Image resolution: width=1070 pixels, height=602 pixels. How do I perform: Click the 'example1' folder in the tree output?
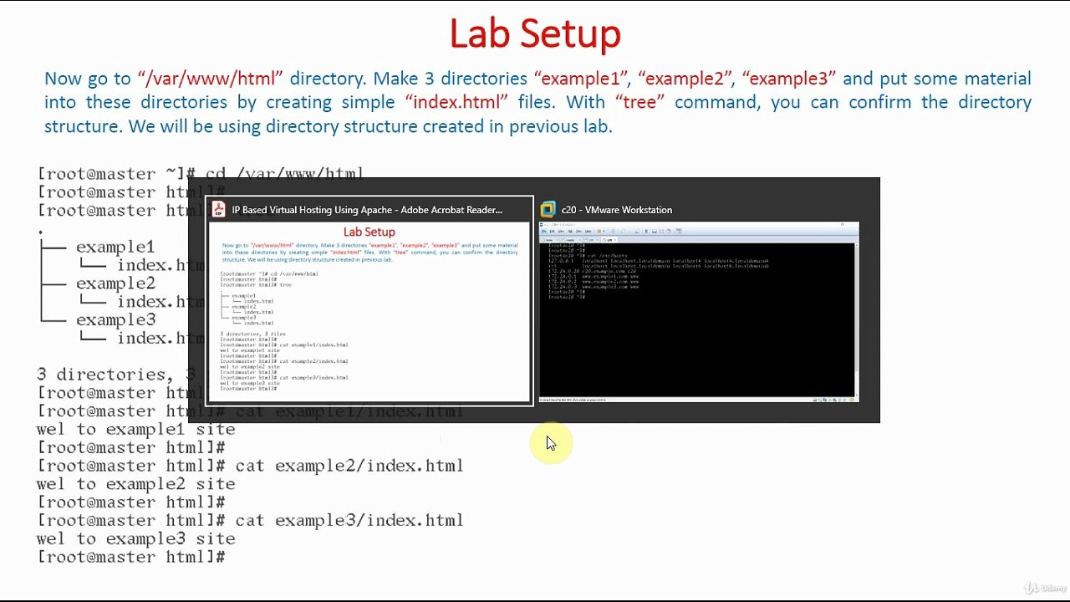115,247
